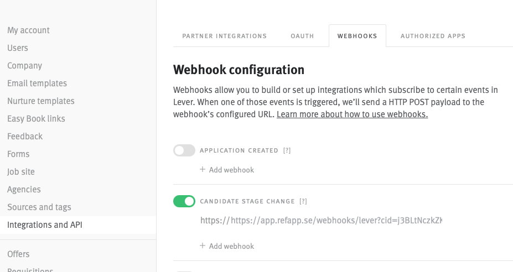Click the plus icon under Candidate Stage Change
The height and width of the screenshot is (272, 513).
[203, 246]
